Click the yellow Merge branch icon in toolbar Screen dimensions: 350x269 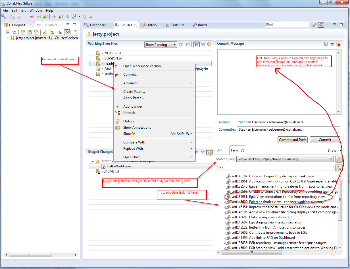tap(84, 17)
